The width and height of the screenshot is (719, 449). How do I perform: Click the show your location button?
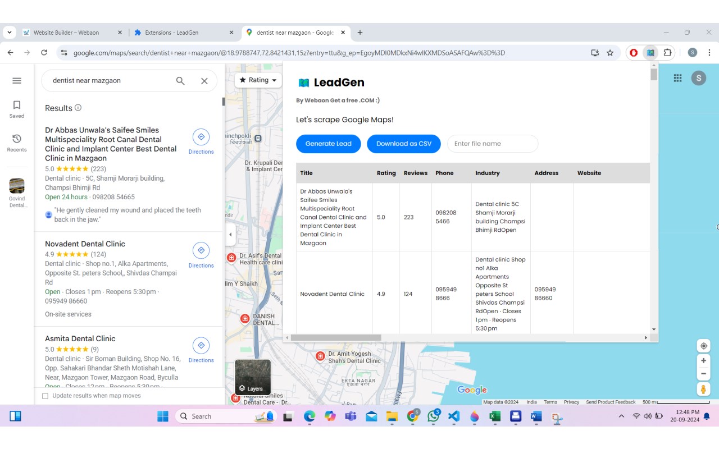703,346
